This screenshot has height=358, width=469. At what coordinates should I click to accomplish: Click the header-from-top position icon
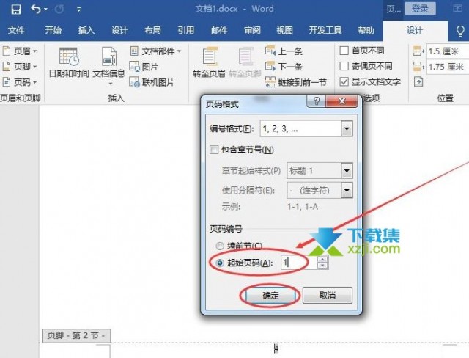pos(418,51)
